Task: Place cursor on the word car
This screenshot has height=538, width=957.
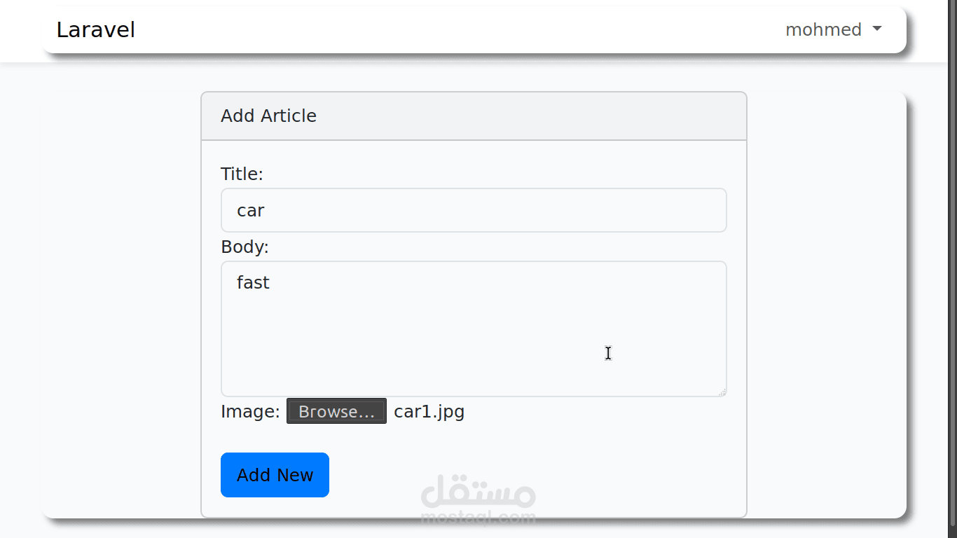Action: (x=251, y=210)
